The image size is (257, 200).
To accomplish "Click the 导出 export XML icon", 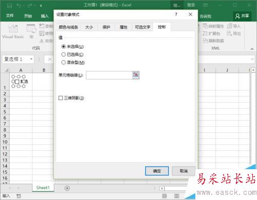I will coord(230,33).
